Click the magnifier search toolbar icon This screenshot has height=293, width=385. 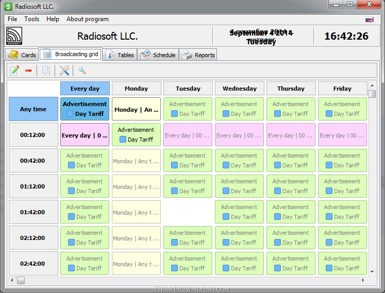tap(82, 71)
